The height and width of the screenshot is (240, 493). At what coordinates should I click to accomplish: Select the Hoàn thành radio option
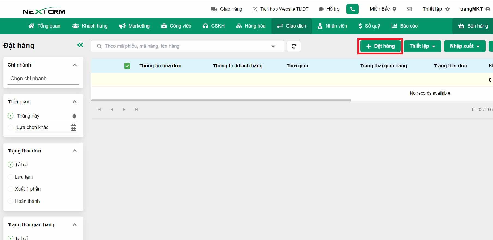(11, 201)
